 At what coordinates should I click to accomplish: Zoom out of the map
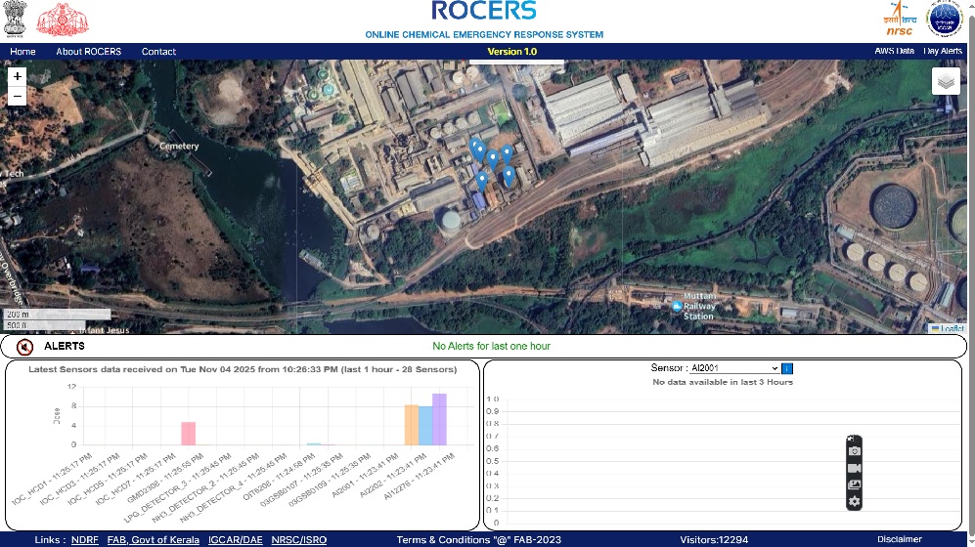pos(18,97)
